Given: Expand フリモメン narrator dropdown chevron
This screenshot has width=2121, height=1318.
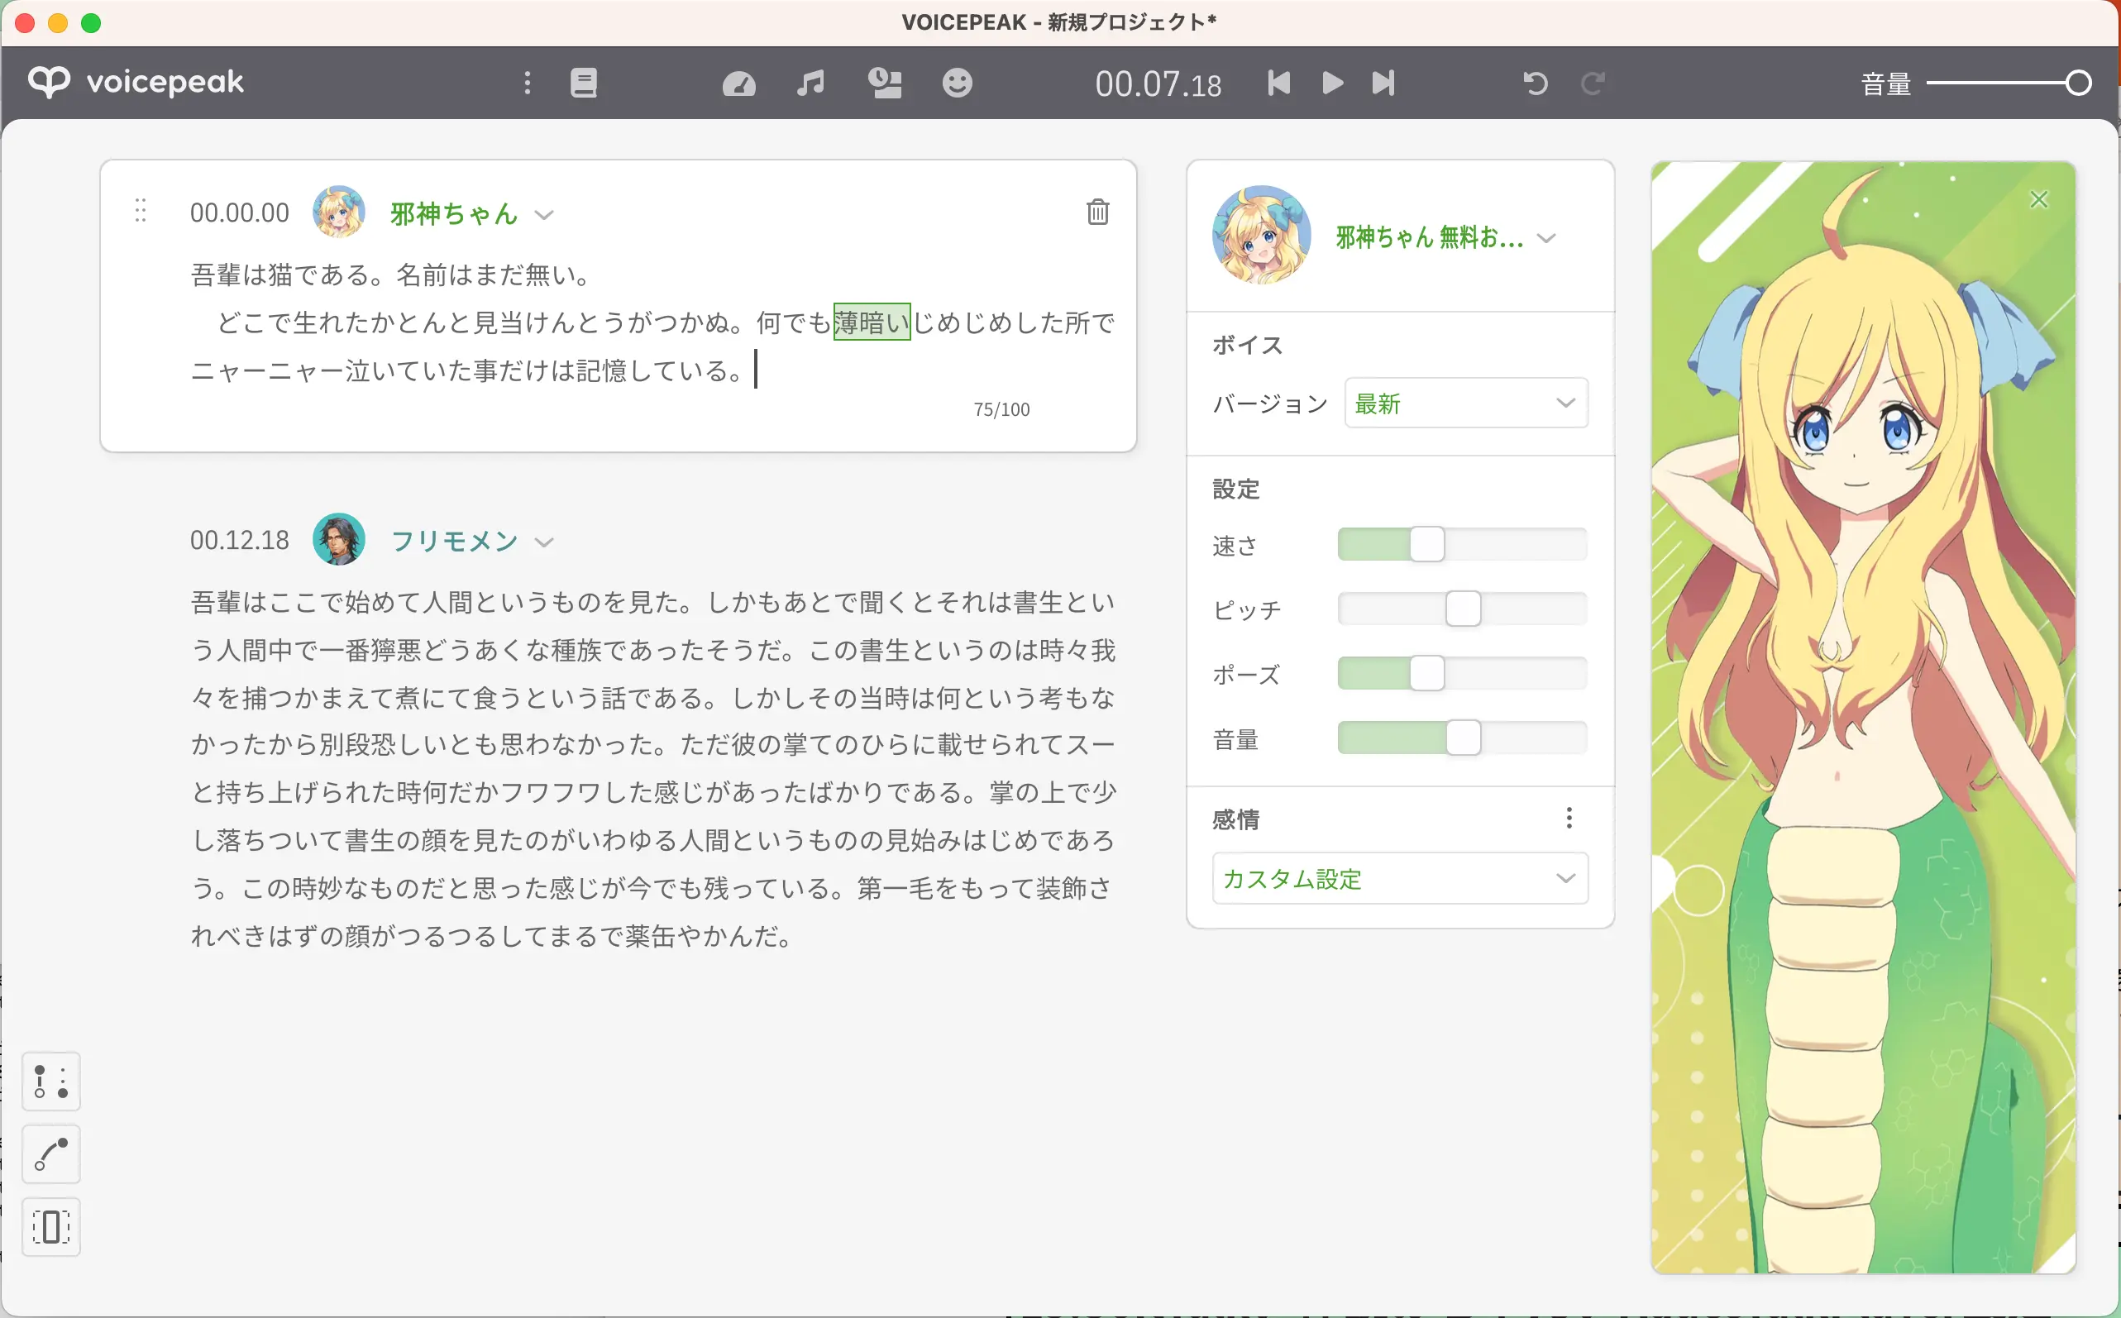Looking at the screenshot, I should click(x=544, y=542).
